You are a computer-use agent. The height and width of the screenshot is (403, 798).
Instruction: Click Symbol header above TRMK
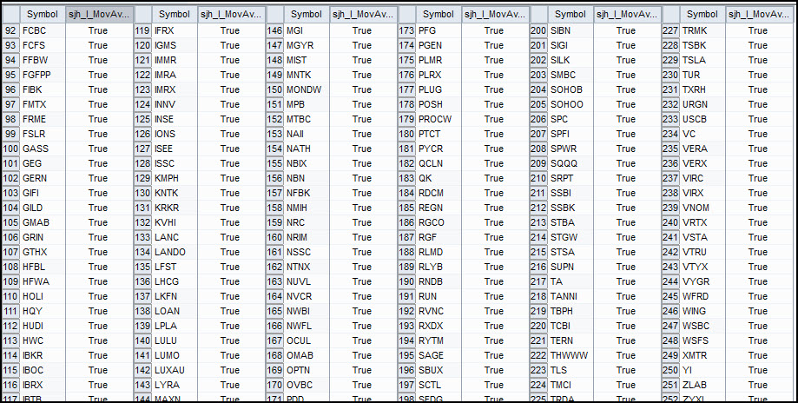702,15
